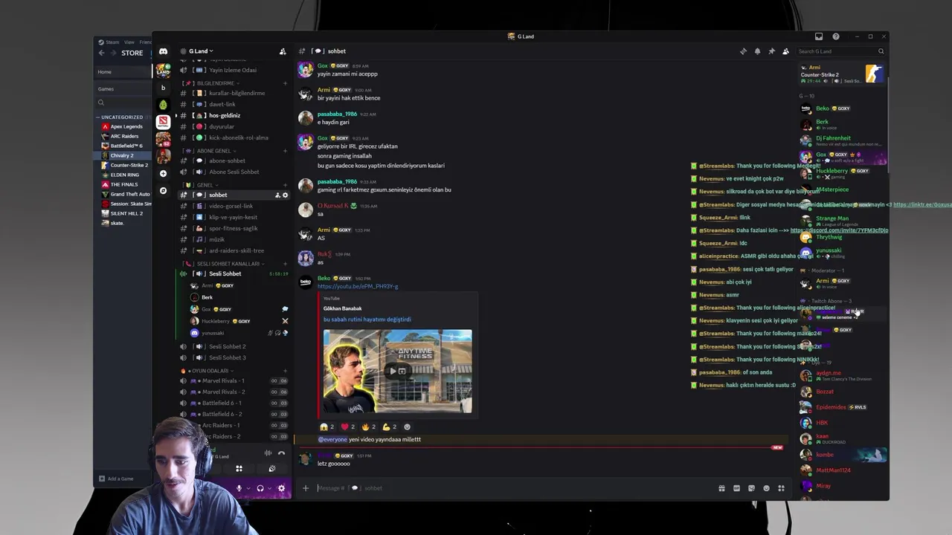
Task: Open invite members icon beside G Land
Action: pyautogui.click(x=283, y=51)
